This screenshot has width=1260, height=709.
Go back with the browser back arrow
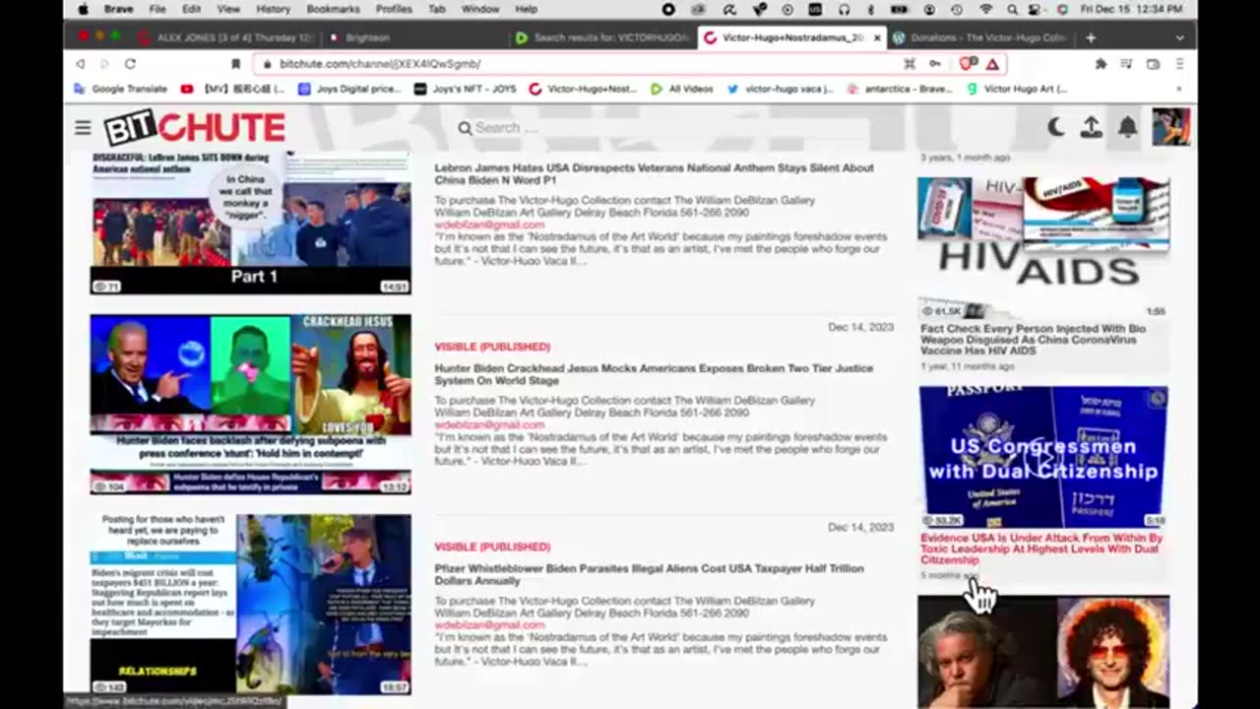point(81,64)
